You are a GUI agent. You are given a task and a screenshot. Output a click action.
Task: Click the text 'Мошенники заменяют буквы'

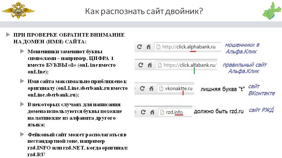(x=65, y=51)
